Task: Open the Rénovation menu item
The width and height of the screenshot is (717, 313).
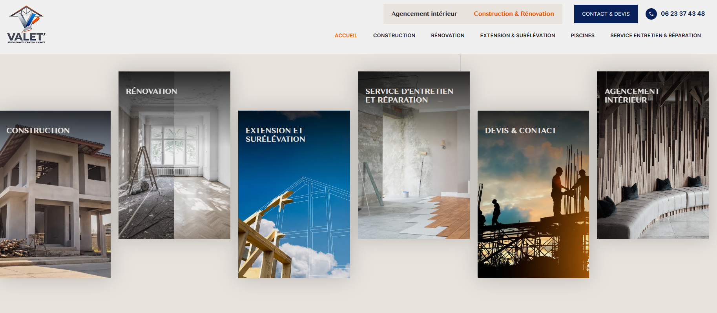Action: pos(447,35)
